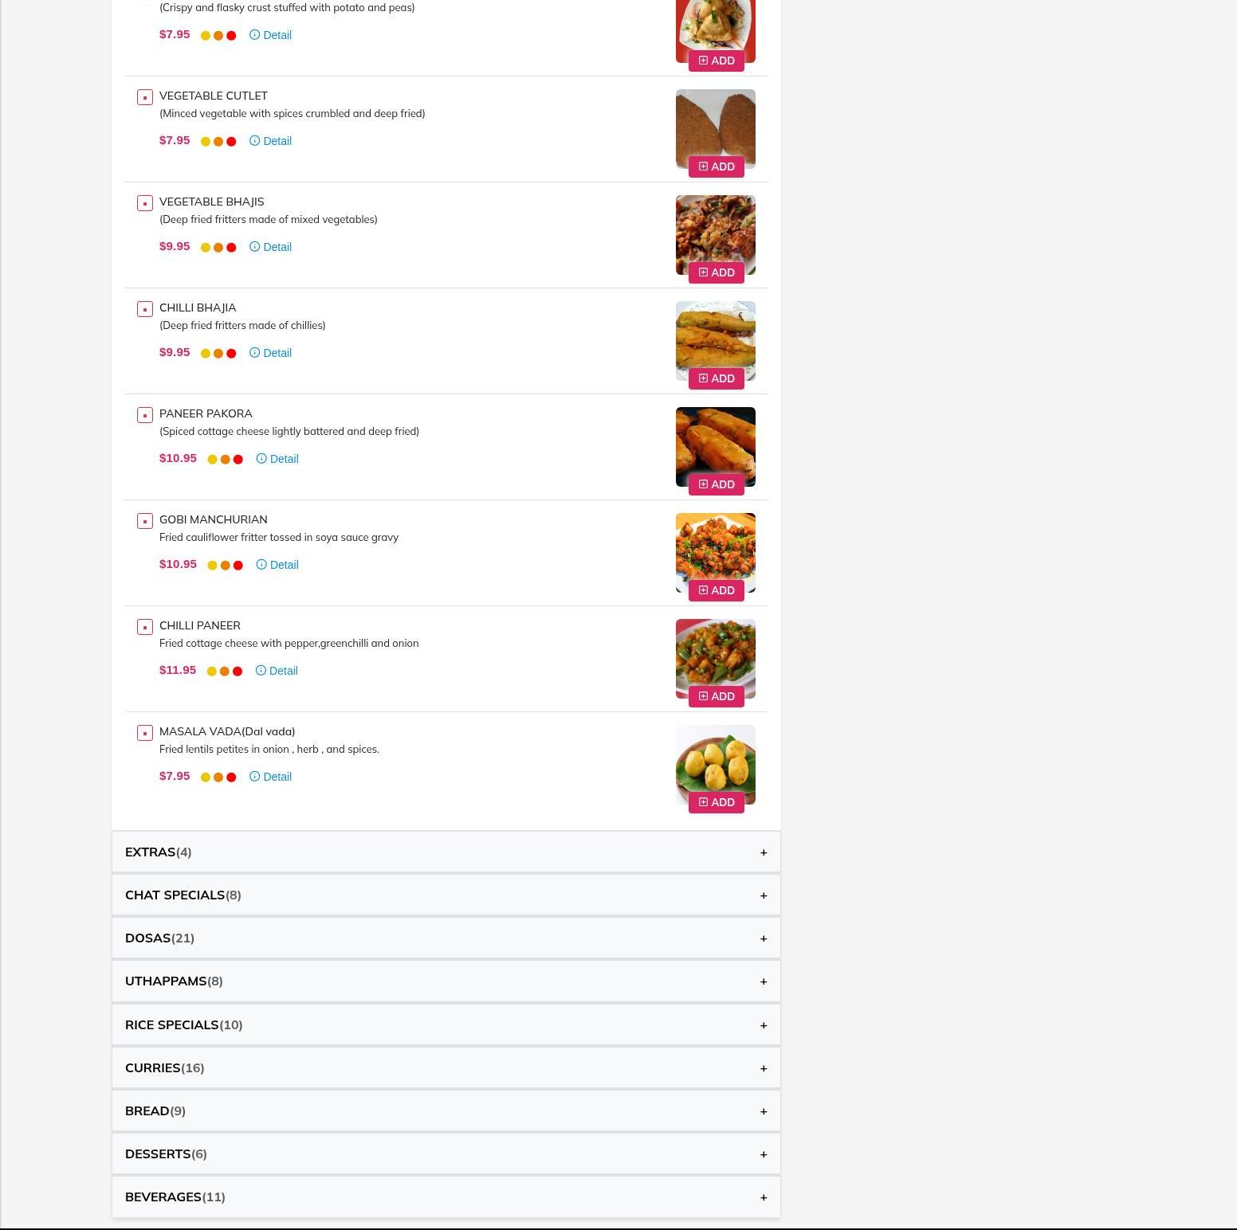Click the orange spice dot for Chilli Paneer
The image size is (1237, 1230).
224,672
